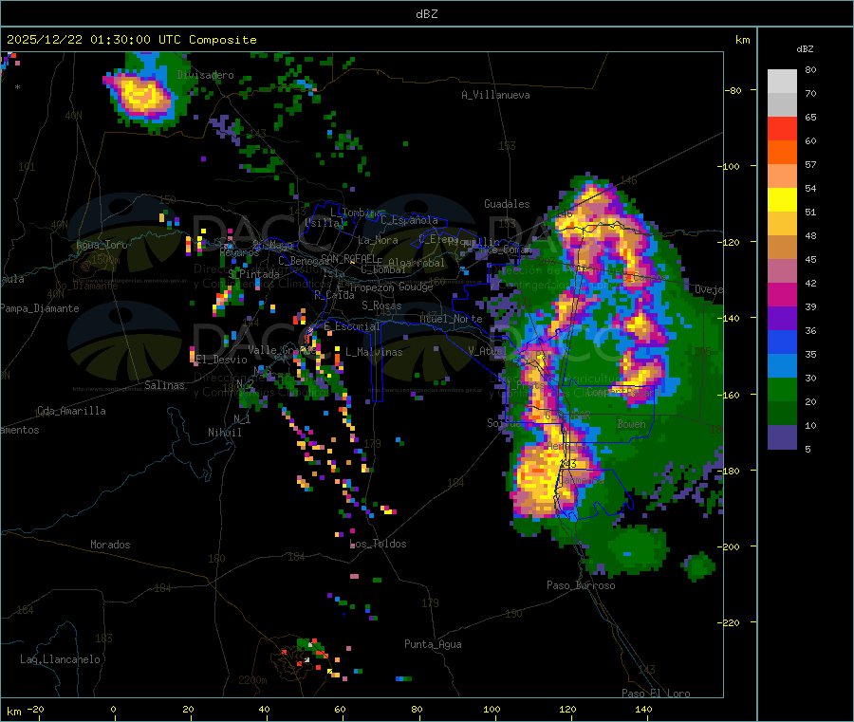Click the 'Algarrobal' map label
Screen dimensions: 854x722
pyautogui.click(x=417, y=263)
